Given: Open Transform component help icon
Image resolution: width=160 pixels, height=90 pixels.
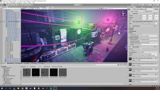Looking at the screenshot, I should tap(154, 13).
